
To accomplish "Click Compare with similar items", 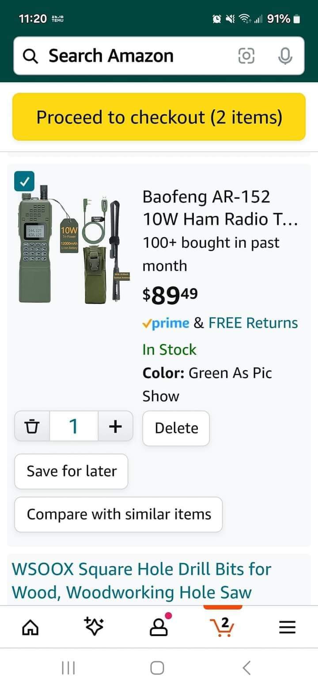I will click(118, 514).
